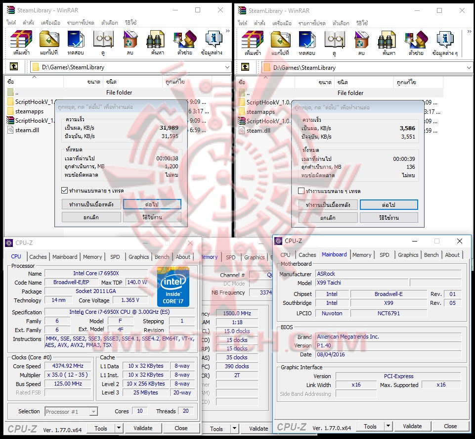Open Help menu in left WinRAR
This screenshot has width=475, height=439.
130,22
